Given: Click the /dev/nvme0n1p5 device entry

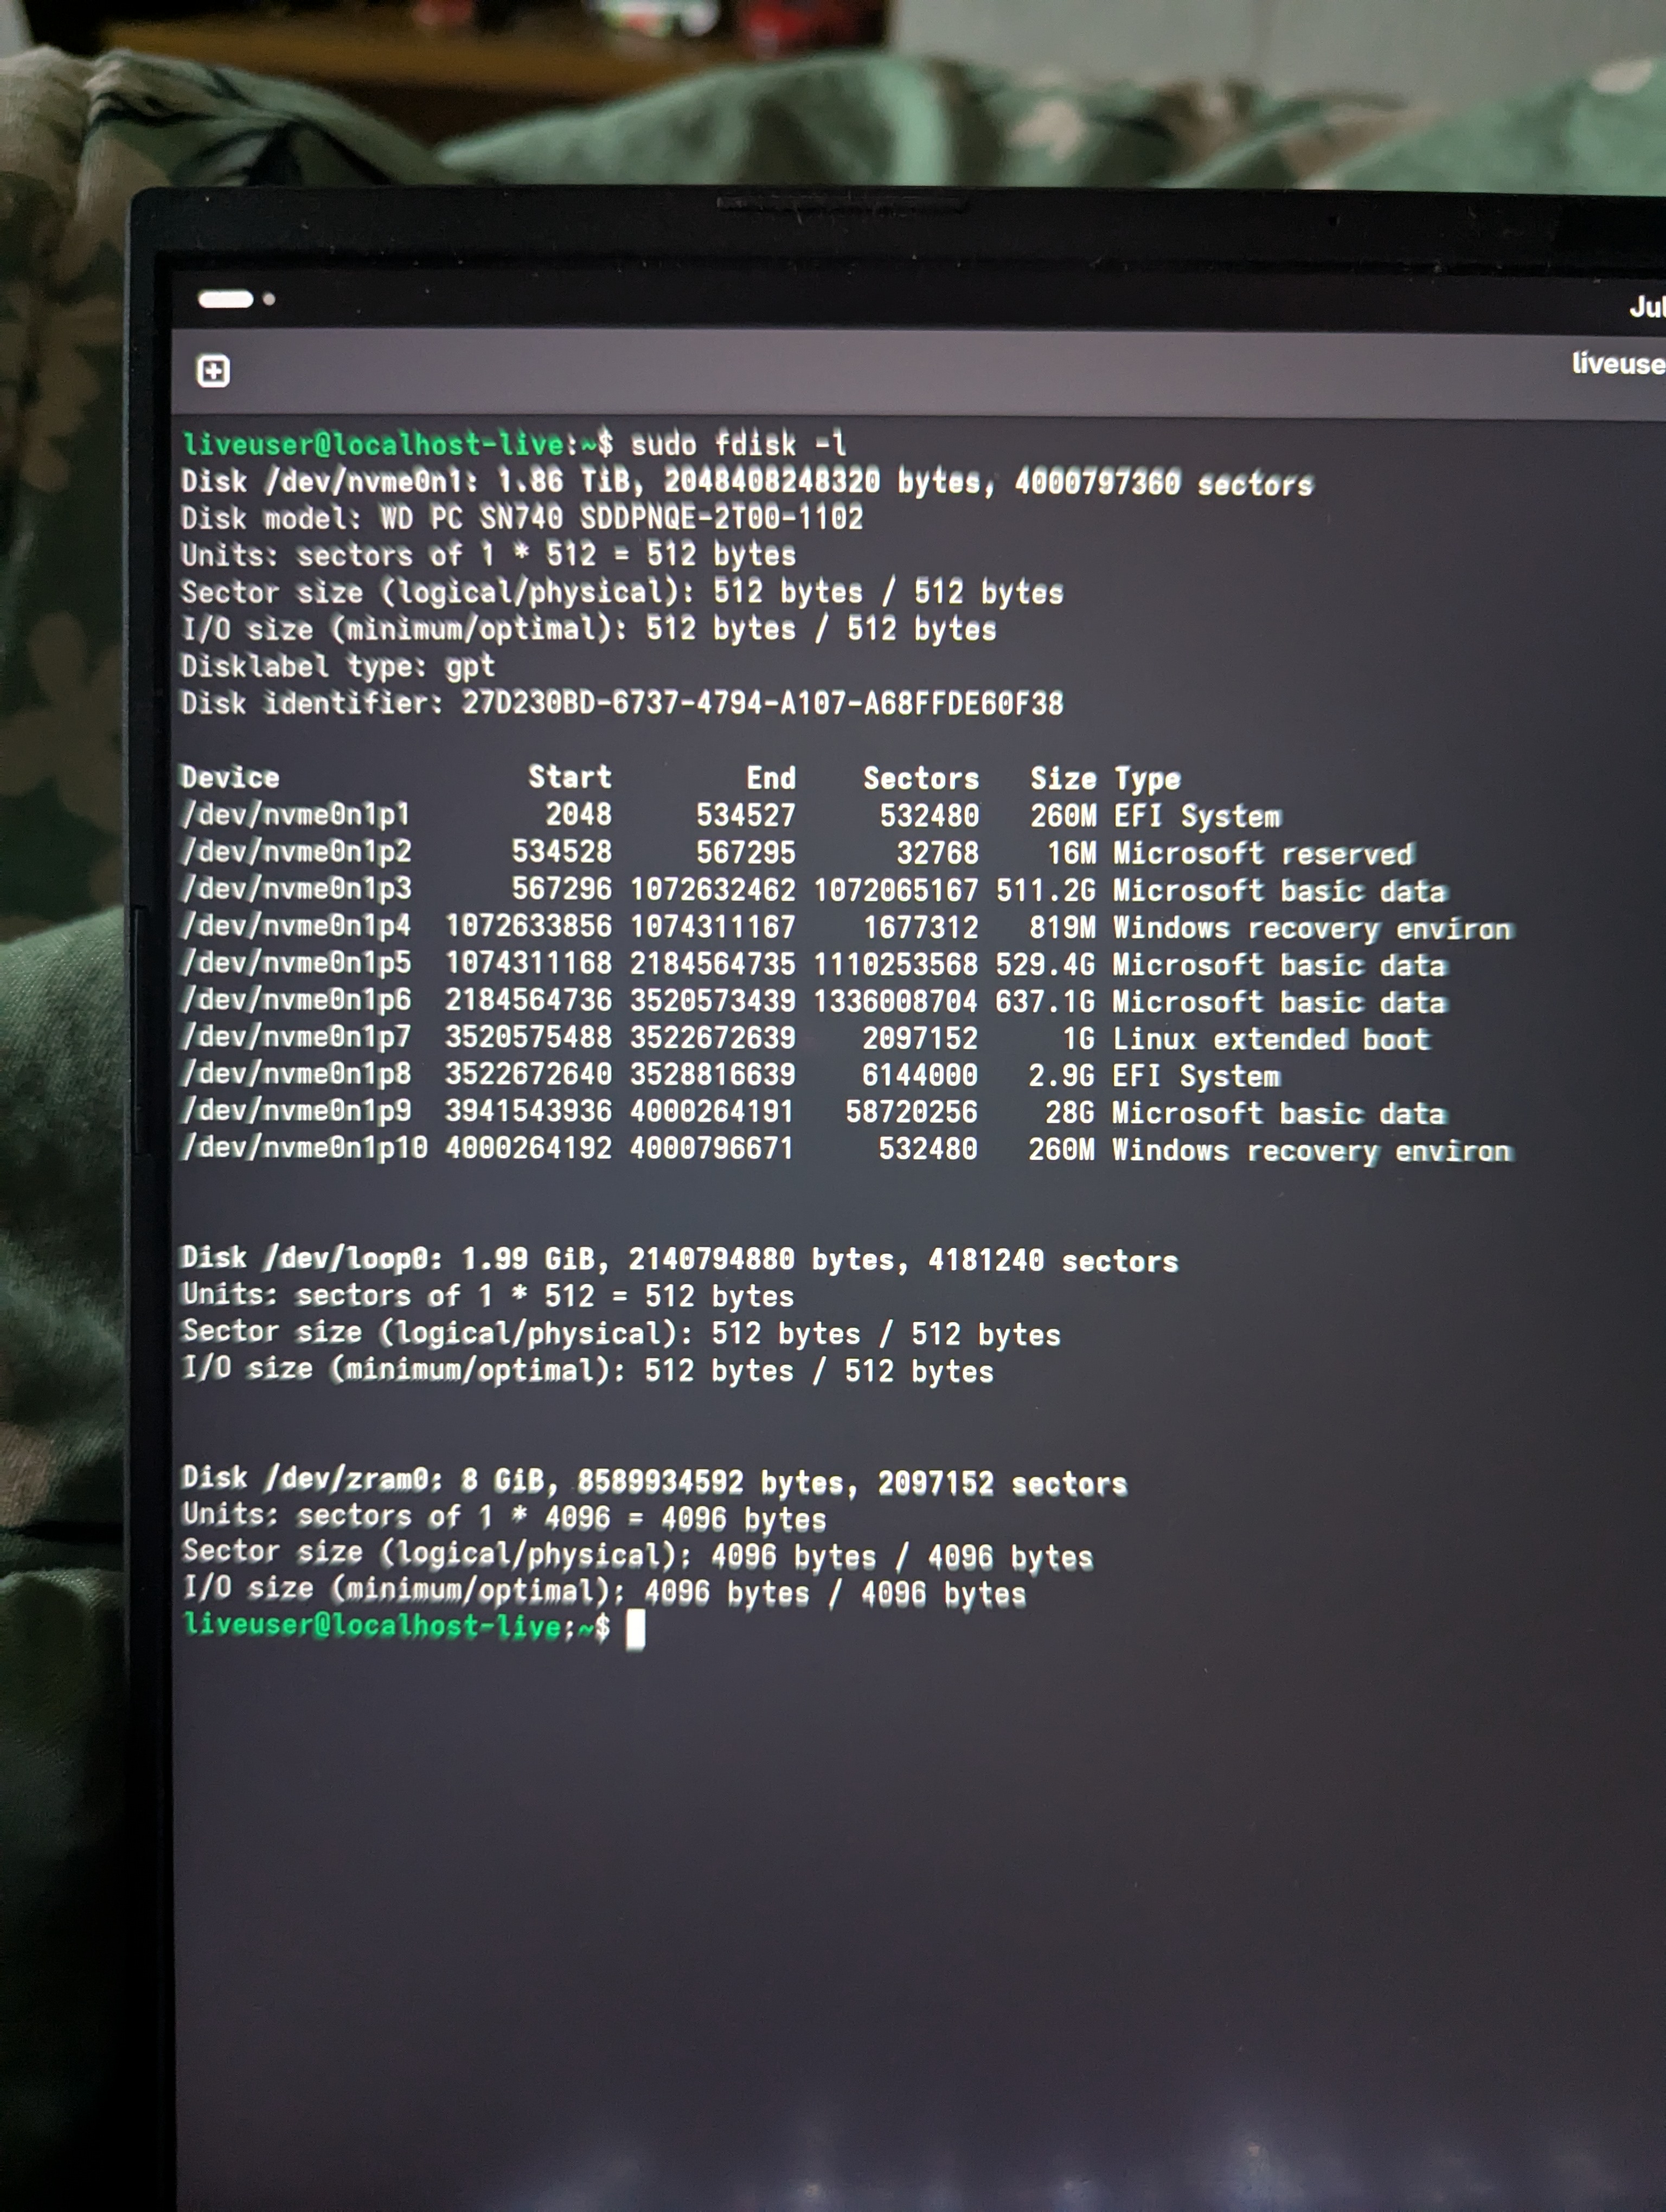Looking at the screenshot, I should pos(296,962).
